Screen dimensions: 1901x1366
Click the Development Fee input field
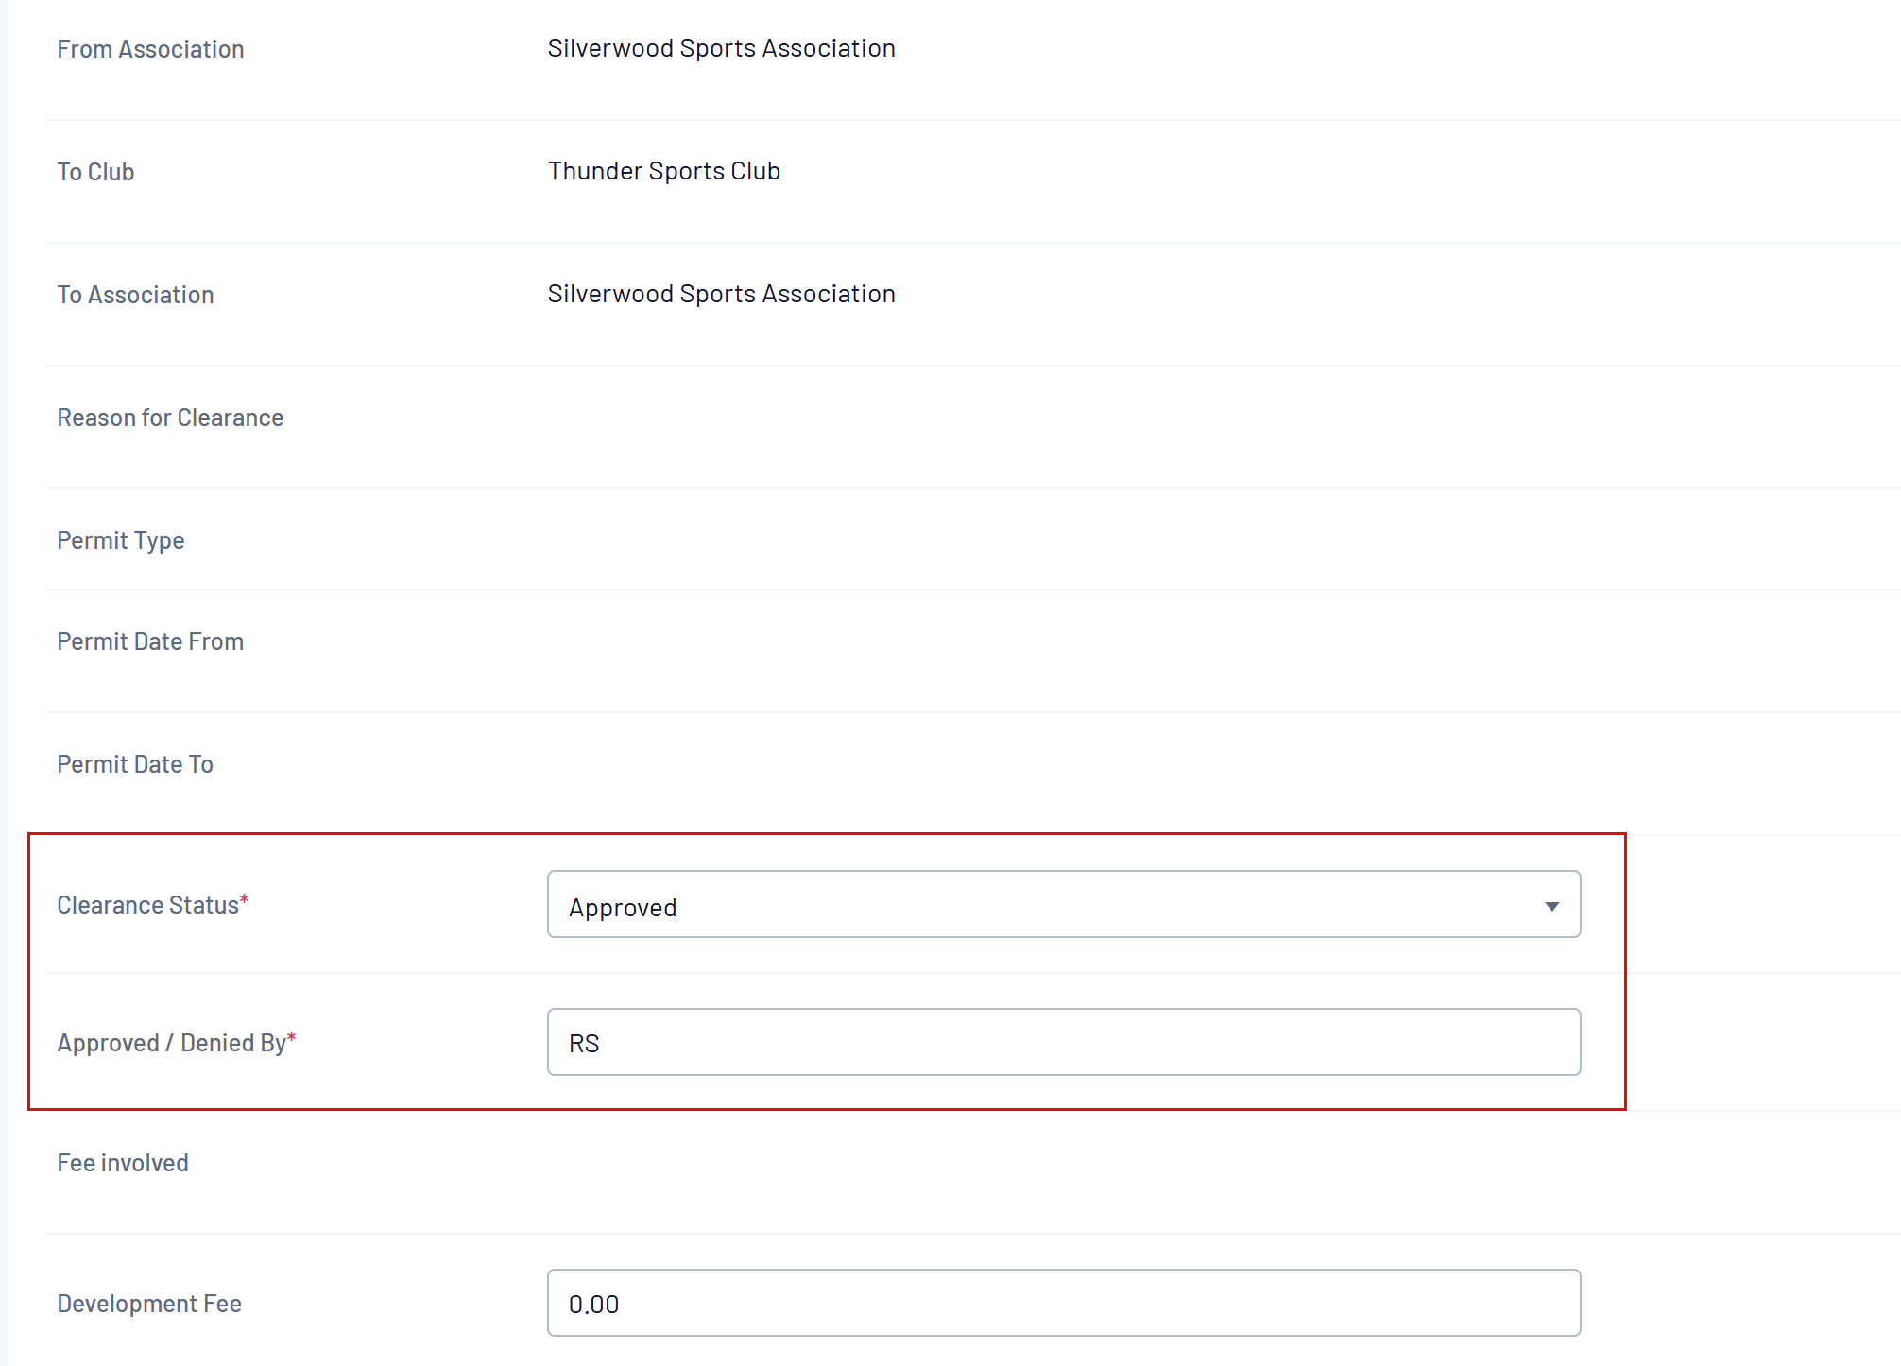point(1063,1303)
